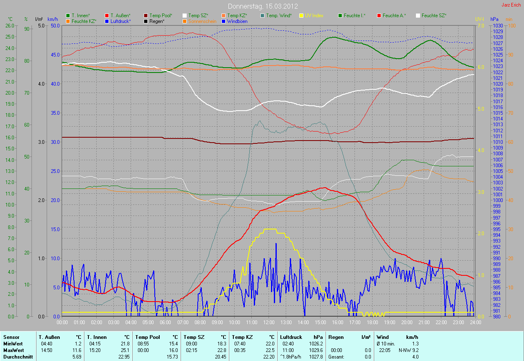Click the wind maximum 'N-NW 9.2'
Image resolution: width=524 pixels, height=361 pixels.
(x=409, y=350)
